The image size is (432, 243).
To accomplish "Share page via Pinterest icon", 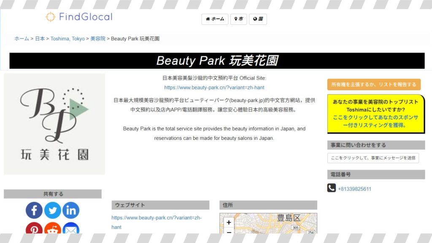I will (34, 229).
